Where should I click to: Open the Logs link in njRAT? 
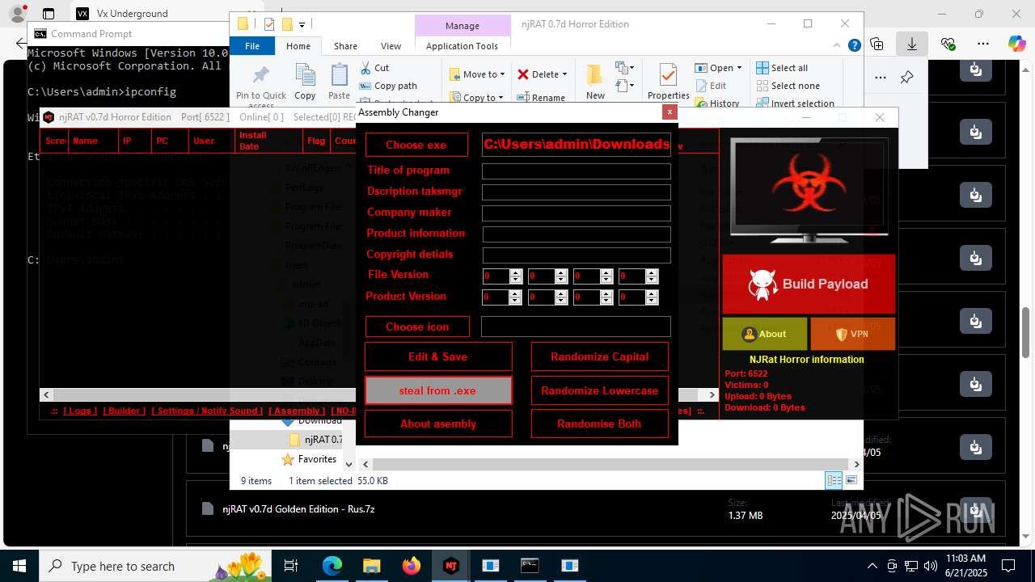(x=79, y=411)
